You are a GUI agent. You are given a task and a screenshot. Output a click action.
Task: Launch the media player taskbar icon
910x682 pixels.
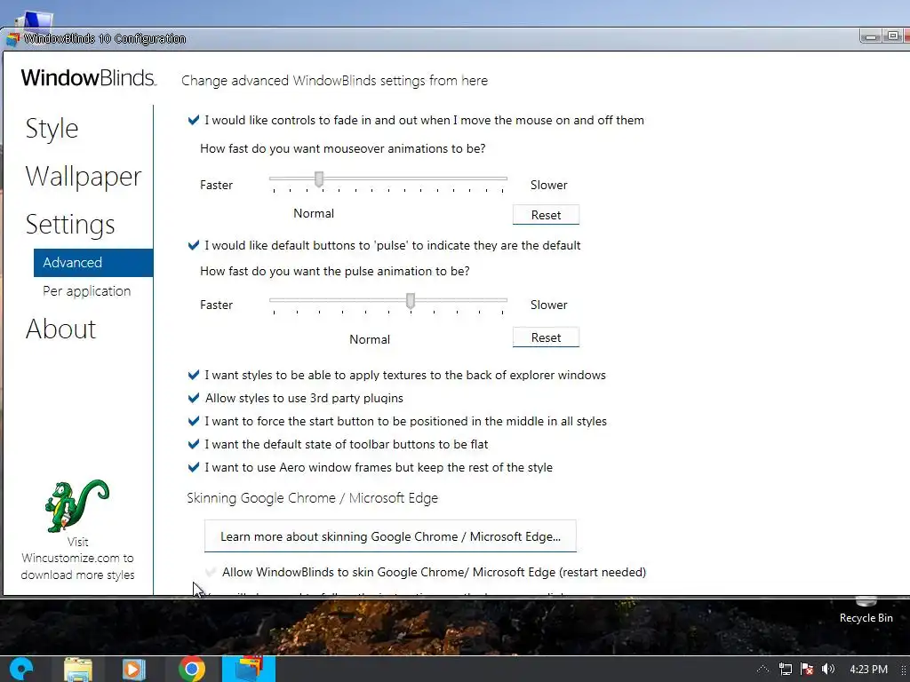coord(133,670)
